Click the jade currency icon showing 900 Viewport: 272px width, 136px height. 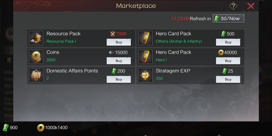coord(6,128)
